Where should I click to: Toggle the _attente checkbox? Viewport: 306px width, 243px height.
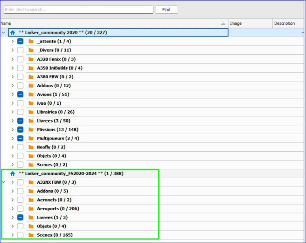coord(20,41)
